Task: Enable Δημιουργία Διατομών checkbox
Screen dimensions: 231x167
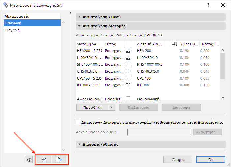Action: pos(78,122)
